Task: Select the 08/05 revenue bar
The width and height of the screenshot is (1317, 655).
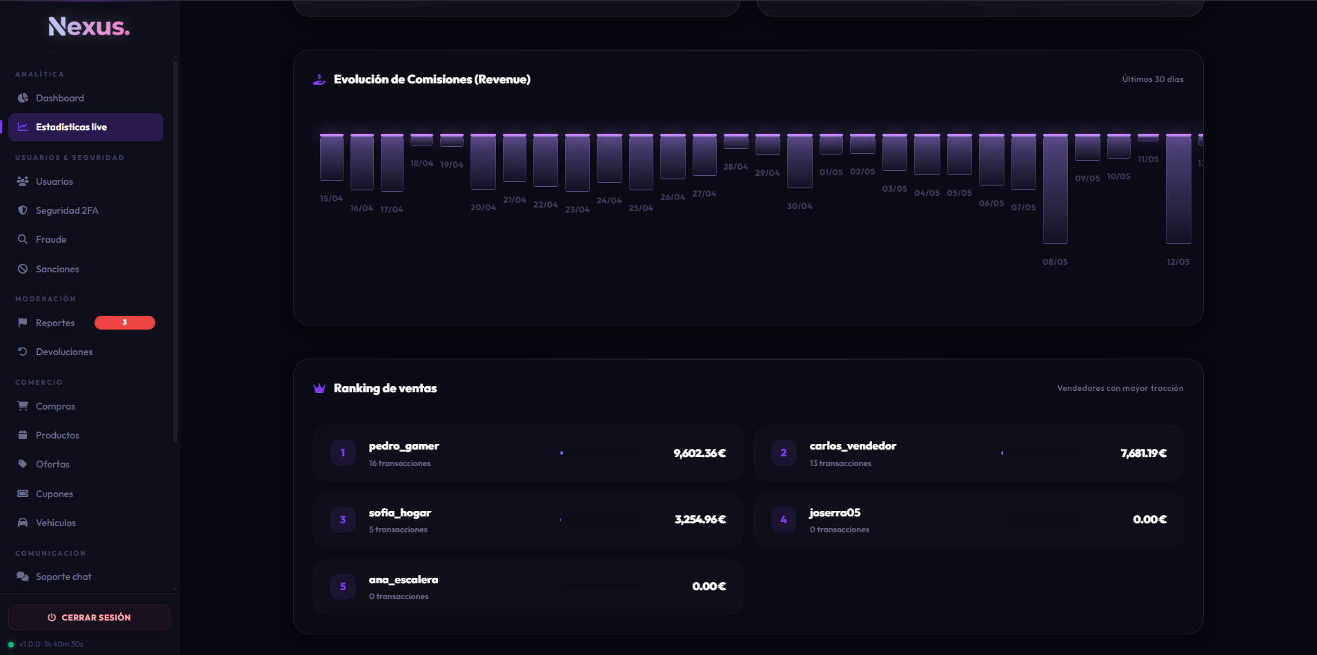Action: [x=1056, y=189]
